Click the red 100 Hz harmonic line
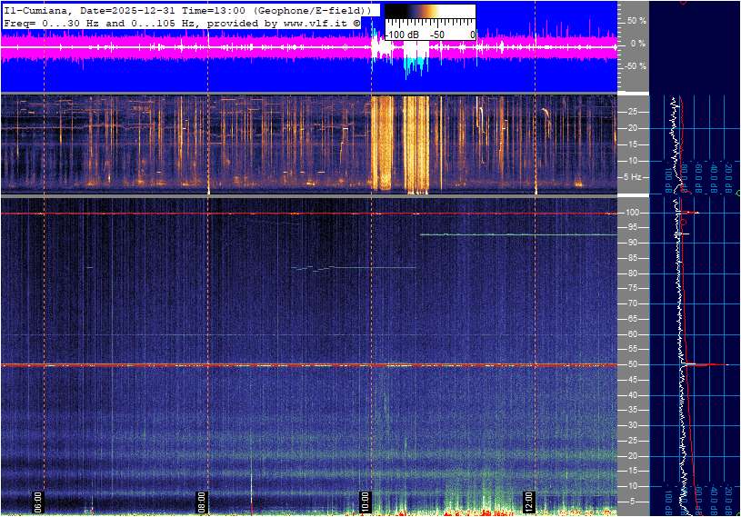 pyautogui.click(x=273, y=214)
